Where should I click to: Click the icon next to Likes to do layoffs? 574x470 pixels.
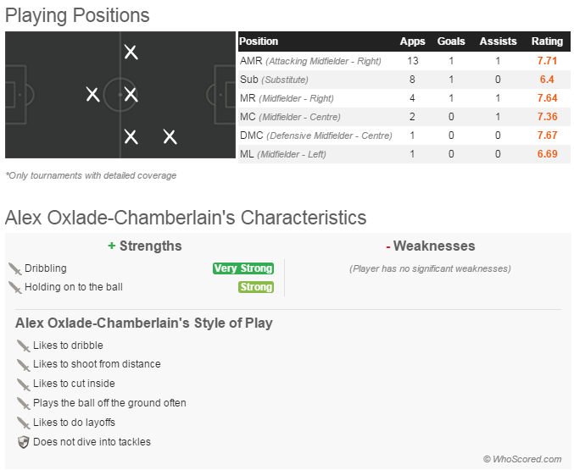23,423
